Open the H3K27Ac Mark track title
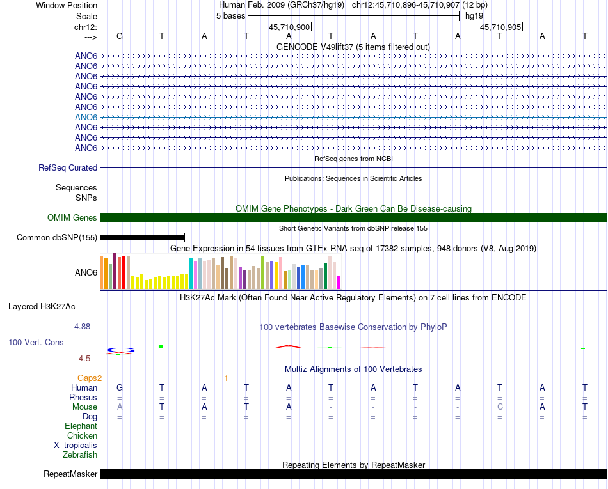Viewport: 608px width, 489px height. (x=353, y=298)
